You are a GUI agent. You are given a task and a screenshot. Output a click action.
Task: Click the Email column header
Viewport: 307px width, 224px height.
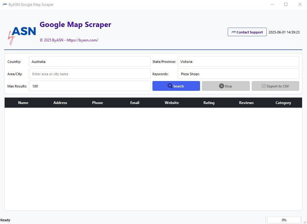[x=135, y=102]
